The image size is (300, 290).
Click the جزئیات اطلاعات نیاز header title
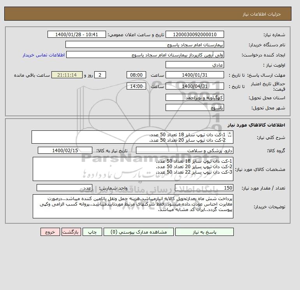point(261,14)
